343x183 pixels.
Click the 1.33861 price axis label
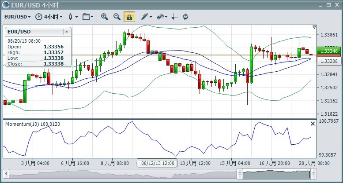(329, 35)
